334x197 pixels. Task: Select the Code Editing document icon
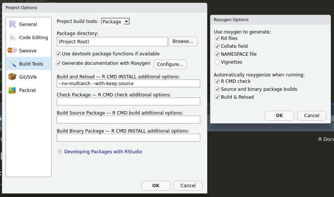click(12, 37)
